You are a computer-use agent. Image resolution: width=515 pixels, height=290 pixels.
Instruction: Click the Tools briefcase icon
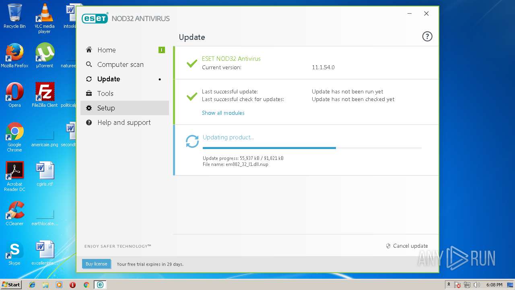89,93
